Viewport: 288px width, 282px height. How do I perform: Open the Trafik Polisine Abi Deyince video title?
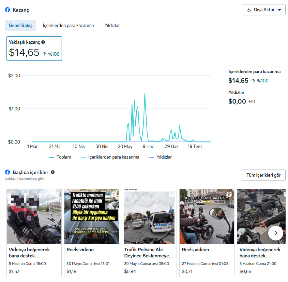pos(149,253)
